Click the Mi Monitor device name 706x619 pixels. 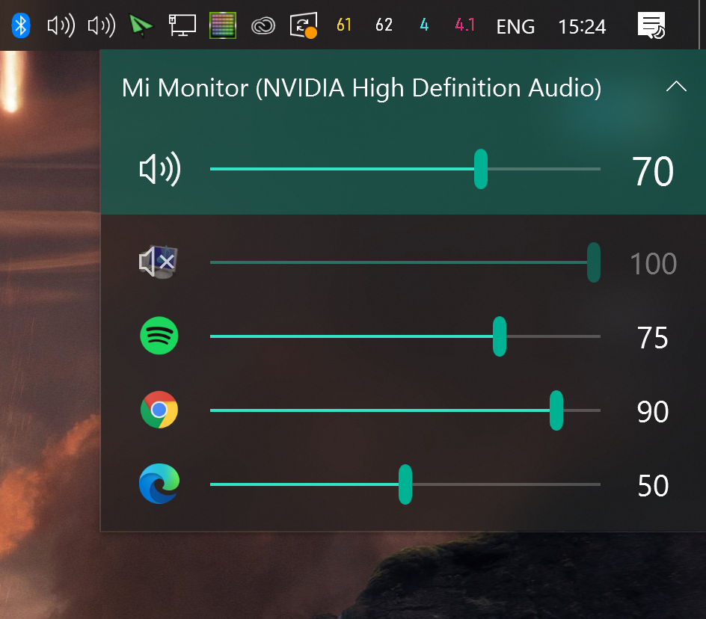361,87
